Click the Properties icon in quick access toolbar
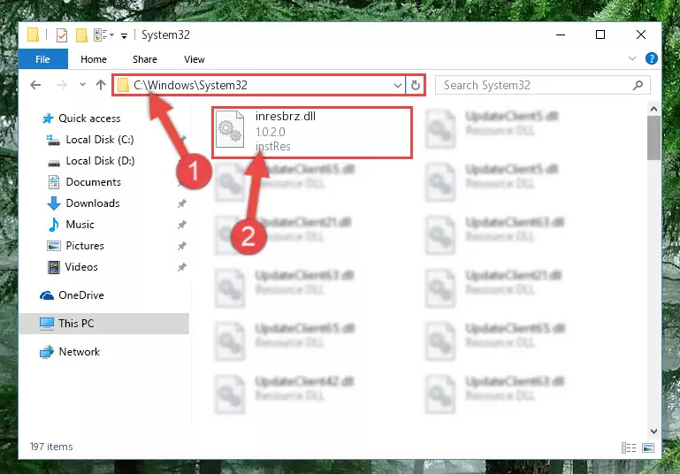Screen dimensions: 680x474 click(62, 35)
